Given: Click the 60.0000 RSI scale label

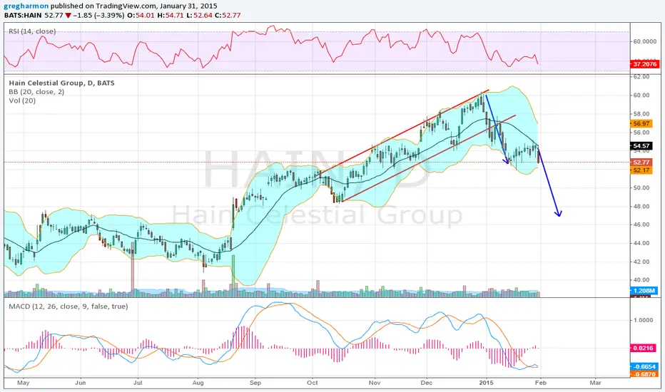Looking at the screenshot, I should pos(644,41).
